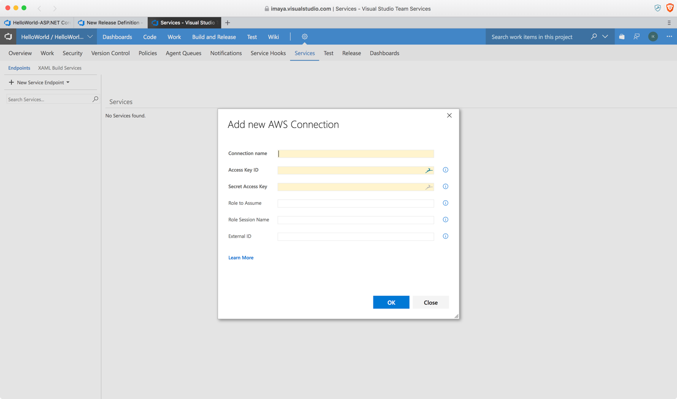Select the Endpoints sub-tab
677x399 pixels.
point(19,68)
